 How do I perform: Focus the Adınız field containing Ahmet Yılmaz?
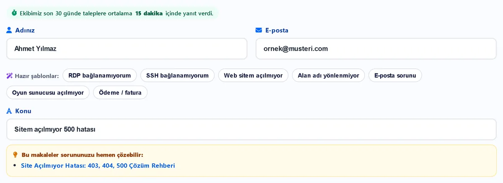[x=127, y=49]
